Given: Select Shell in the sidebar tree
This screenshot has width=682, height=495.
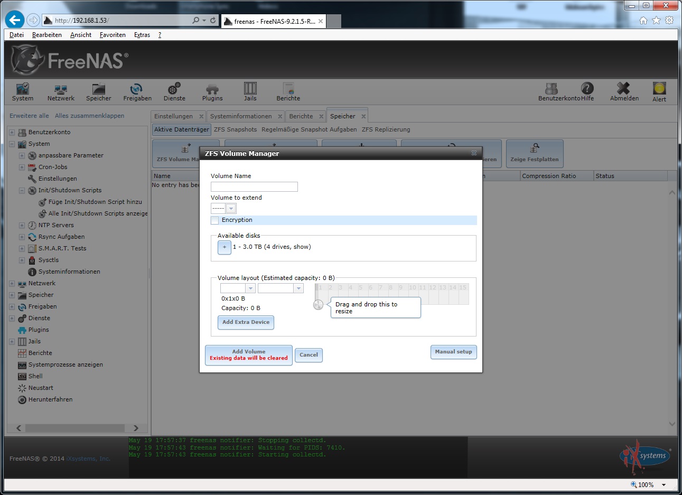Looking at the screenshot, I should [x=35, y=376].
